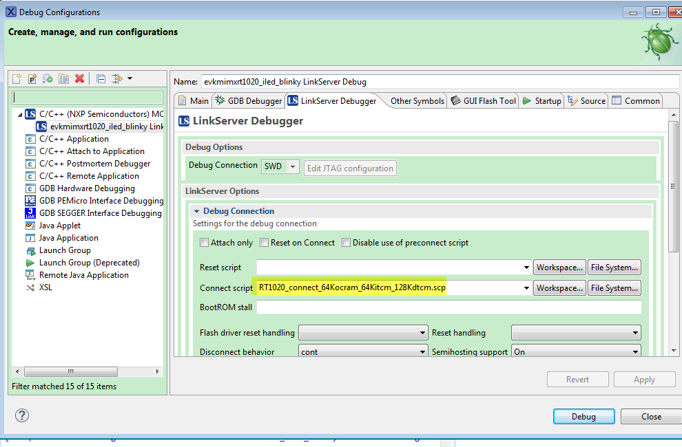682x447 pixels.
Task: Click the help question mark icon
Action: click(x=22, y=416)
